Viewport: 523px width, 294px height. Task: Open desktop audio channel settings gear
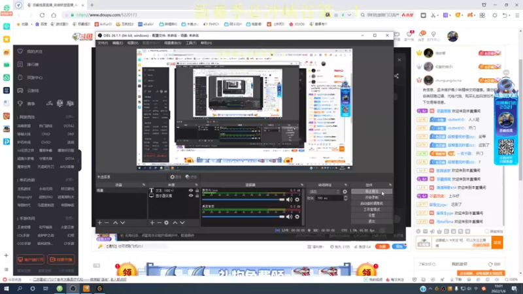click(x=297, y=217)
